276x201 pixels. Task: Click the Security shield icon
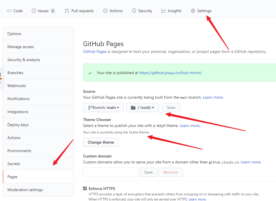(134, 11)
